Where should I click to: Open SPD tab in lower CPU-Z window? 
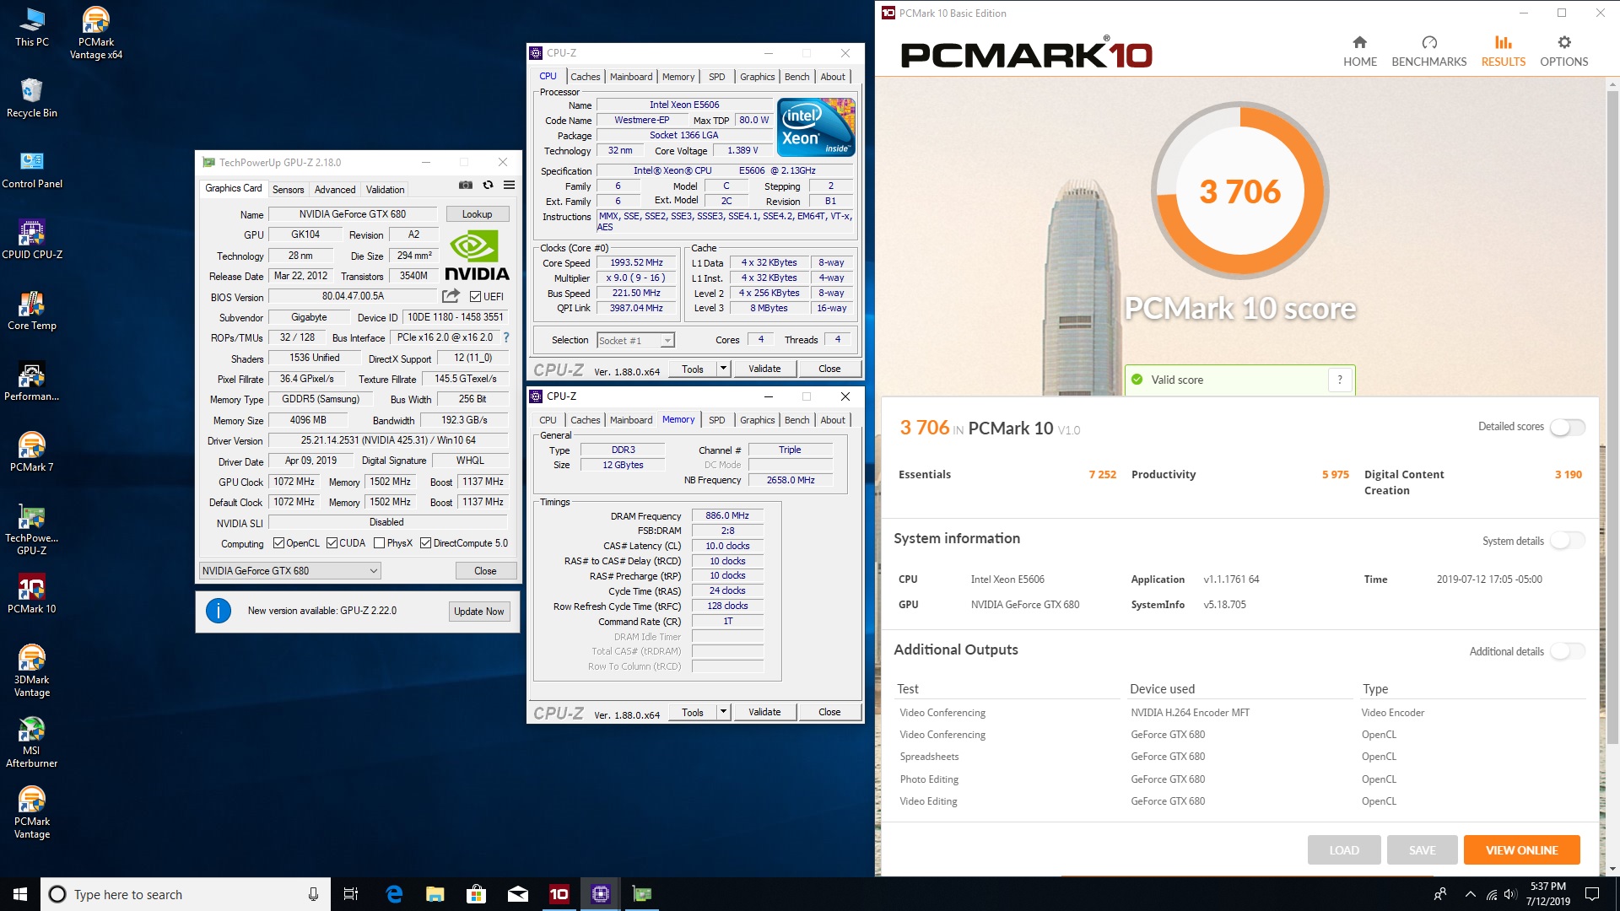(x=717, y=420)
